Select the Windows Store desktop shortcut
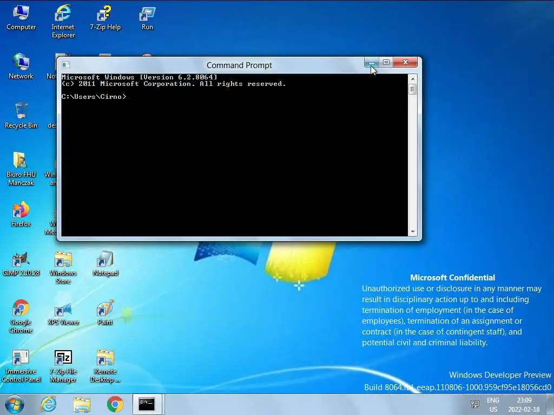Image resolution: width=554 pixels, height=415 pixels. coord(63,267)
